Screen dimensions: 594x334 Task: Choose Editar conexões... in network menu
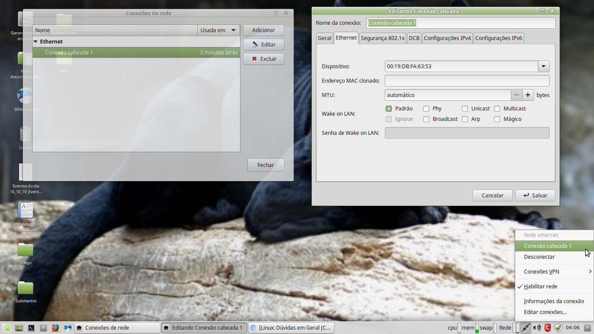click(x=554, y=312)
